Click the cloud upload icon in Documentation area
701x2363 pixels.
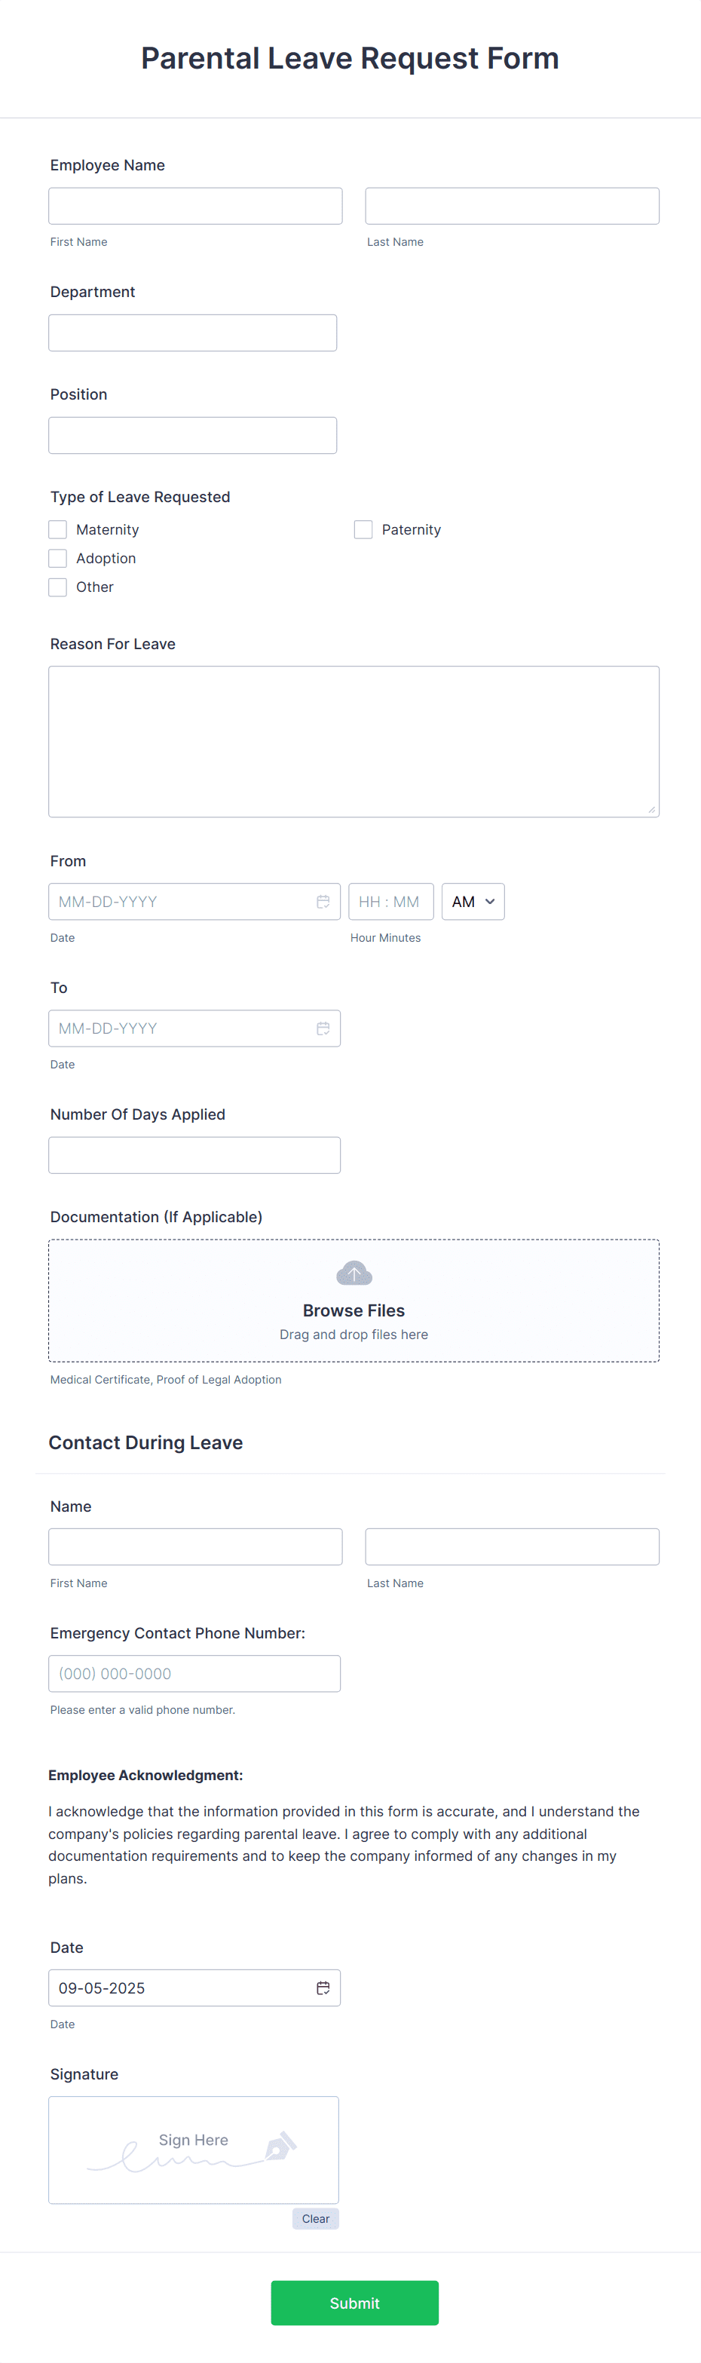[x=354, y=1273]
